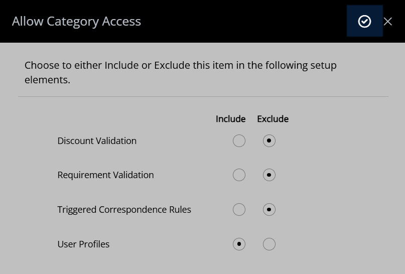Choose Exclude for Triggered Correspondence Rules
Image resolution: width=405 pixels, height=274 pixels.
point(269,209)
